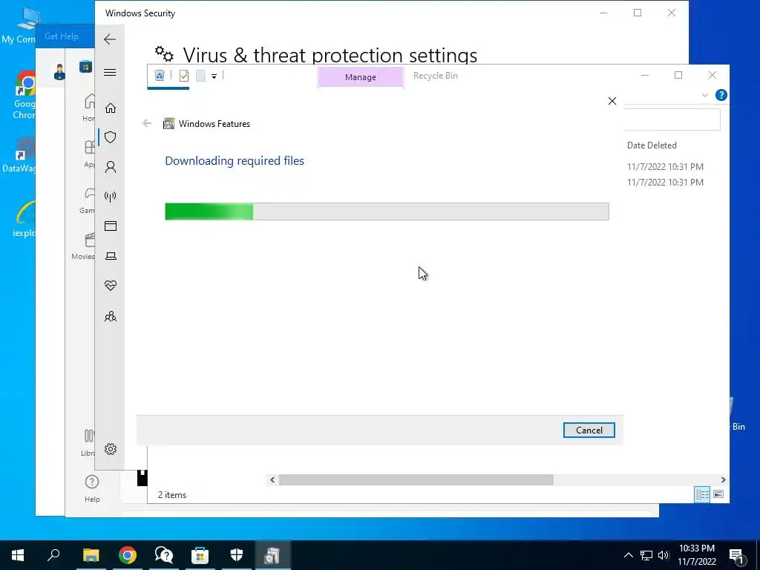This screenshot has height=570, width=760.
Task: Open Library in Microsoft Store sidebar
Action: [88, 442]
